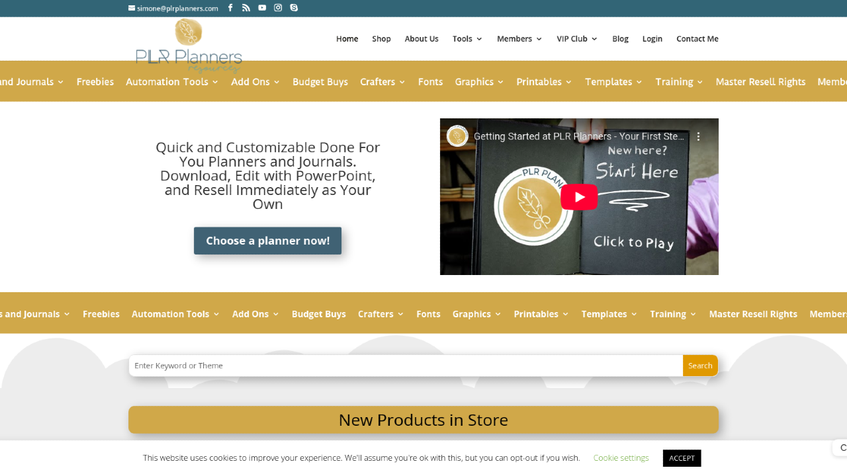The width and height of the screenshot is (847, 476).
Task: Click the orange Search button
Action: pyautogui.click(x=700, y=366)
